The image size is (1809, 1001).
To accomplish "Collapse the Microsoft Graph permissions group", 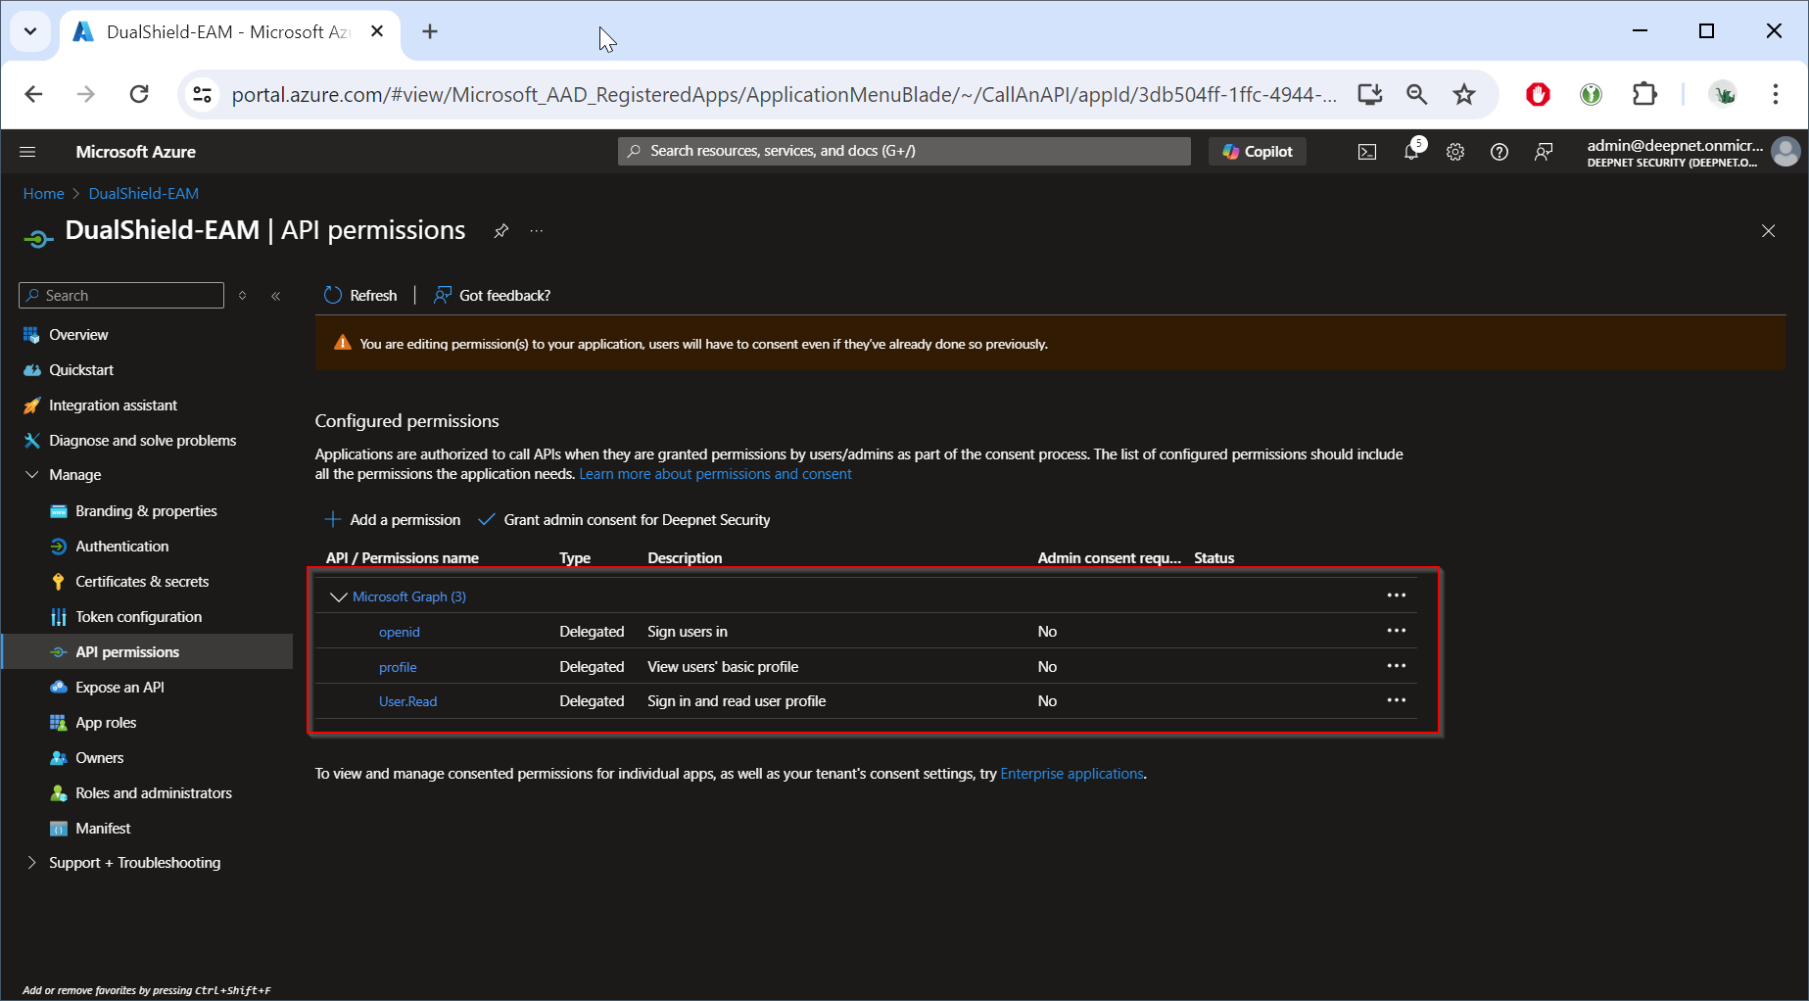I will 339,596.
